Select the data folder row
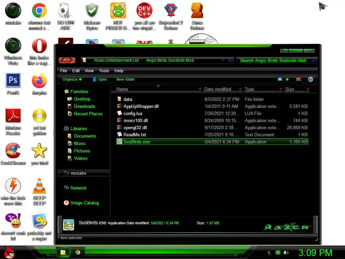This screenshot has height=259, width=345. [212, 99]
